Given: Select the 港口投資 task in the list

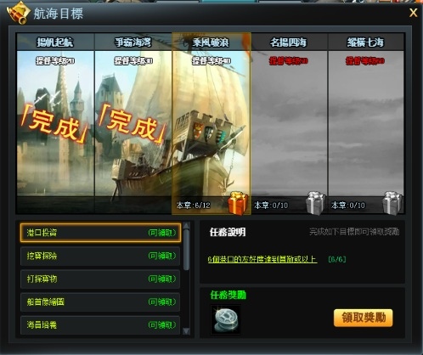Looking at the screenshot, I should pos(100,233).
